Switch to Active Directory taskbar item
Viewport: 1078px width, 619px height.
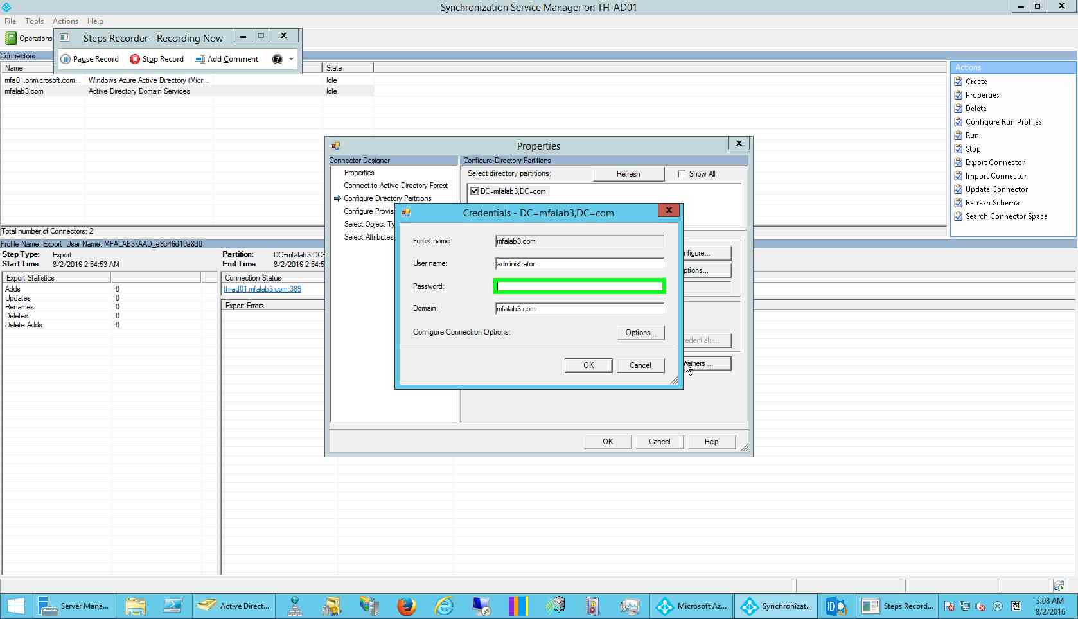[x=234, y=606]
